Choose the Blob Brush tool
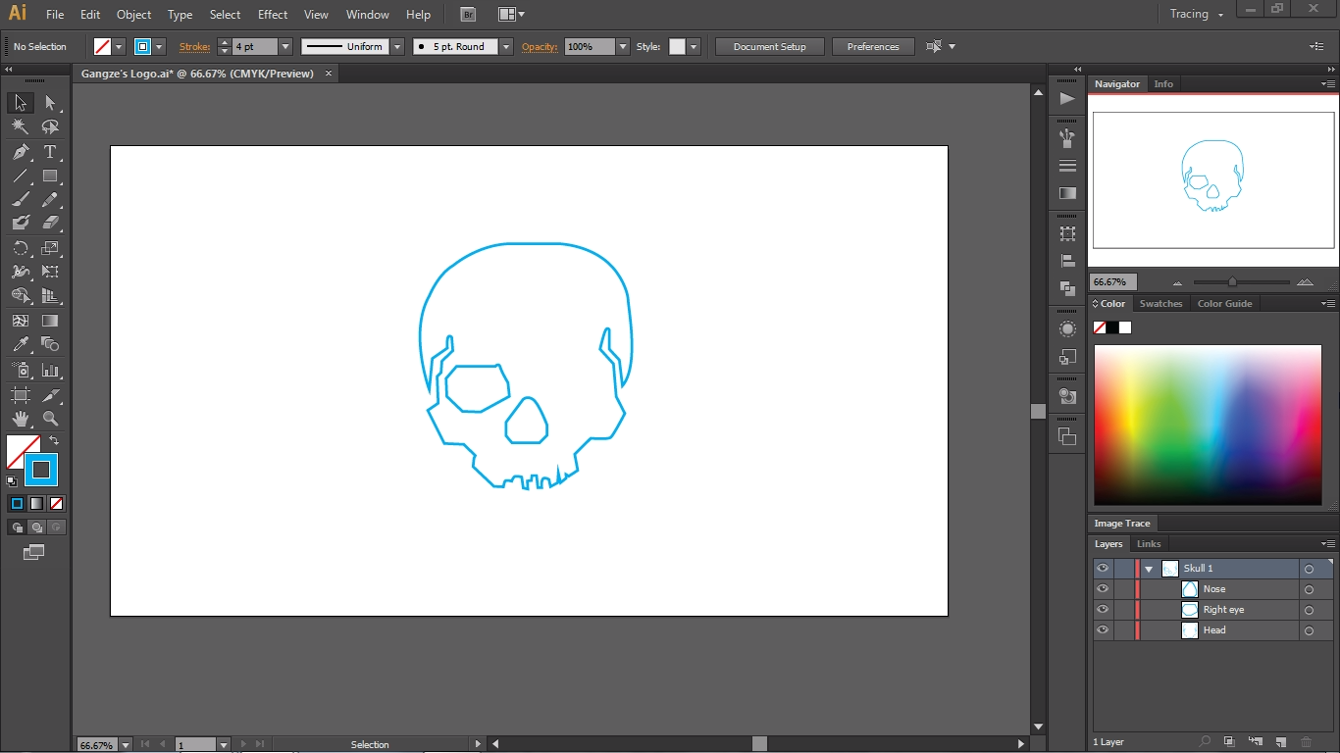1340x753 pixels. point(21,224)
